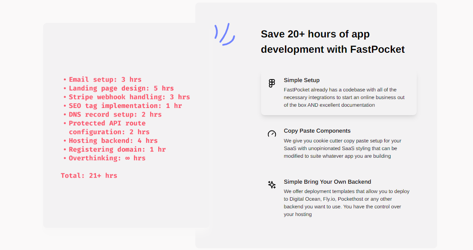Image resolution: width=473 pixels, height=250 pixels.
Task: Click the speedometer icon beside Copy Paste Components
Action: 272,134
